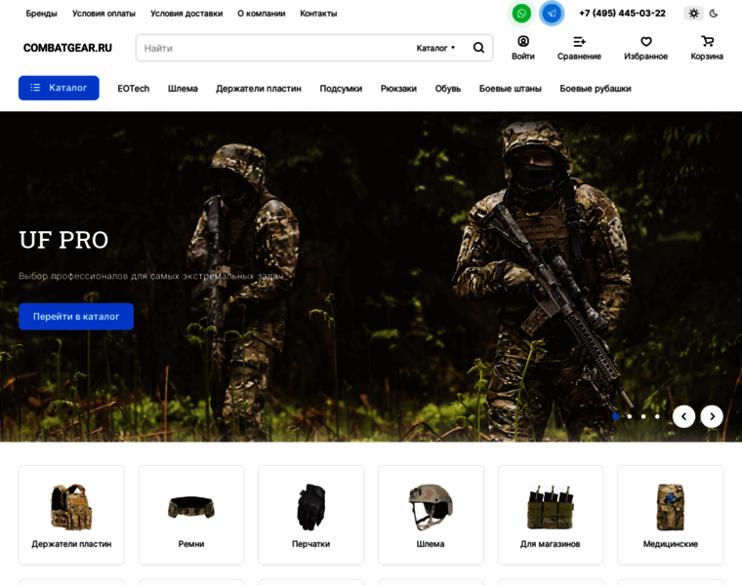Image resolution: width=742 pixels, height=585 pixels.
Task: Switch to dark theme moon icon
Action: pos(714,14)
